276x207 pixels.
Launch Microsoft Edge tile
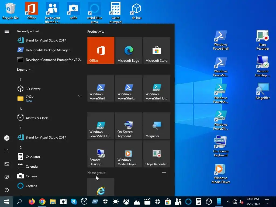[129, 50]
